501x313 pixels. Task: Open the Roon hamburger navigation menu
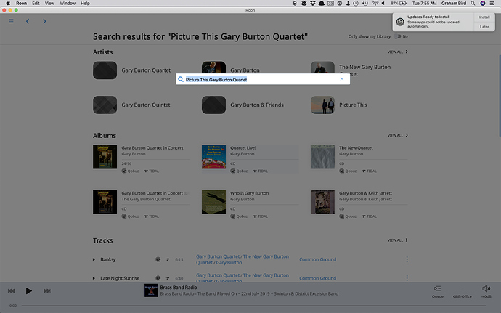click(x=11, y=21)
